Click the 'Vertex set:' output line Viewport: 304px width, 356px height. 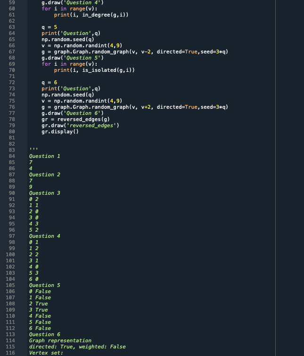(x=46, y=353)
